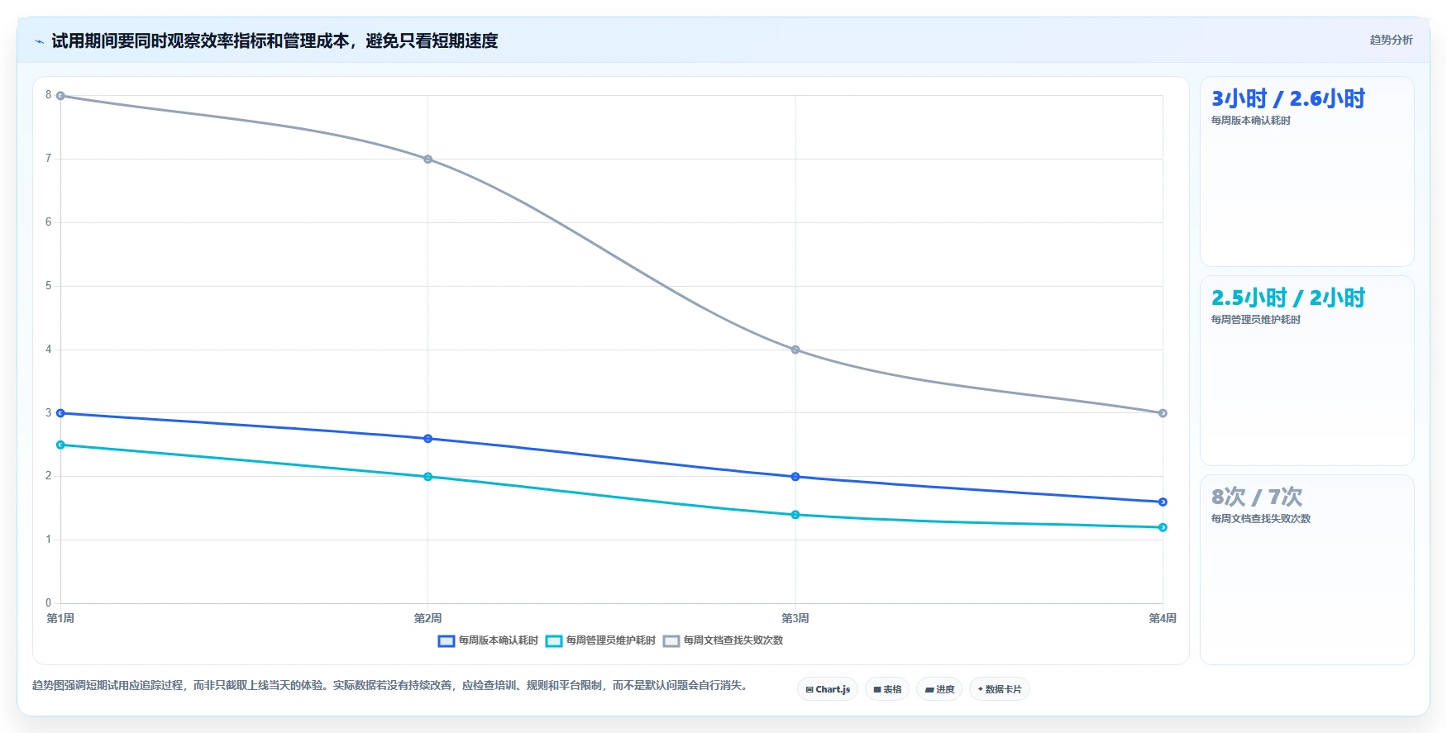This screenshot has height=733, width=1447.
Task: Click 每周版本确认耗时 caption in the first stat card
Action: click(x=1251, y=121)
